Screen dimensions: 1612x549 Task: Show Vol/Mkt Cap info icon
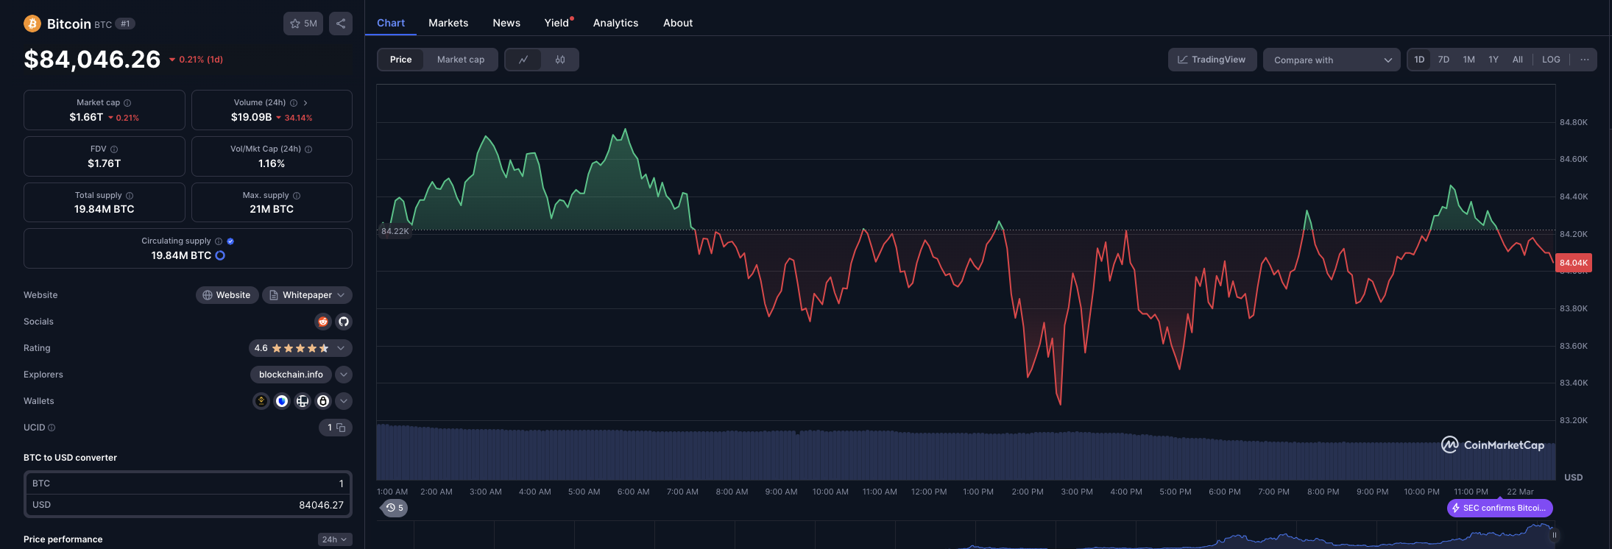point(308,149)
